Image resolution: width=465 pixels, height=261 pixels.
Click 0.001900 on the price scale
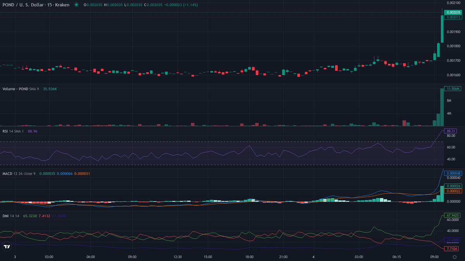[x=454, y=32]
